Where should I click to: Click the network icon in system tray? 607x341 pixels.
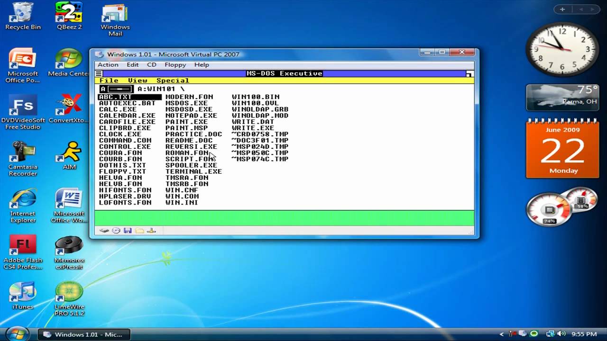pyautogui.click(x=551, y=334)
